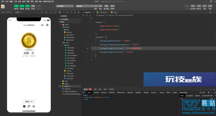Click the simulator detach window icon
Viewport: 216px width, 116px height.
click(55, 12)
